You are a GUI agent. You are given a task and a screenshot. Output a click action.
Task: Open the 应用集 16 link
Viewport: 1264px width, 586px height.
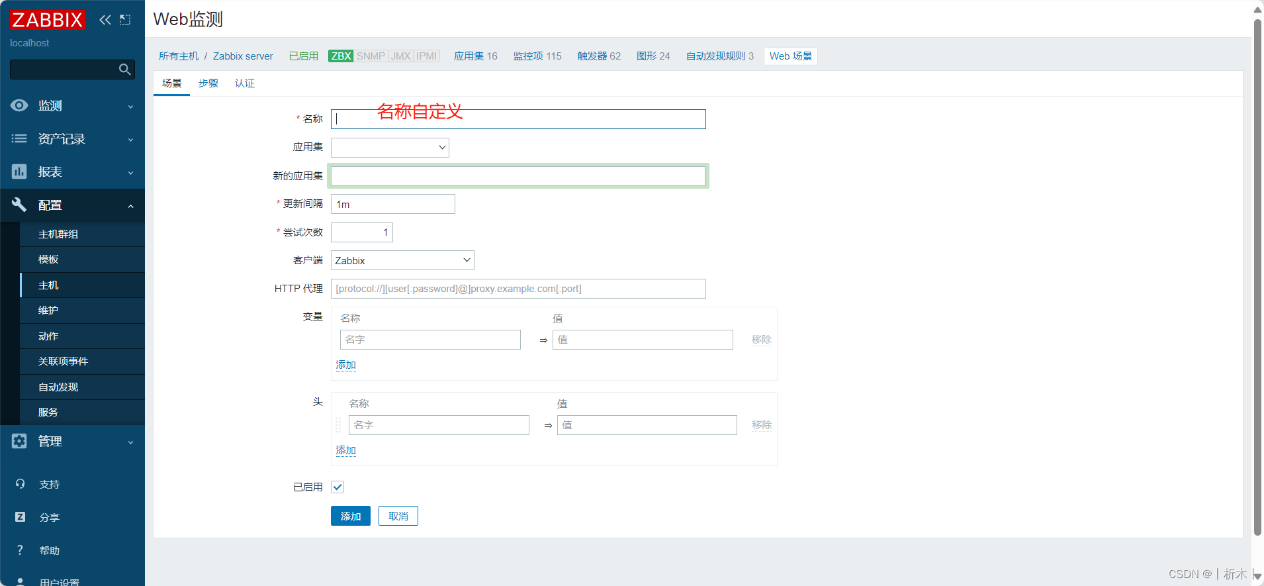pyautogui.click(x=476, y=56)
